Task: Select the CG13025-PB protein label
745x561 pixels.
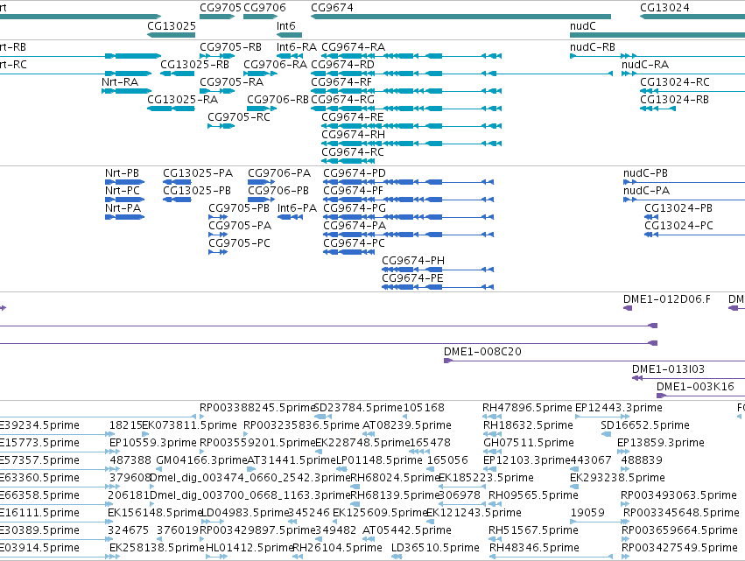Action: click(197, 191)
